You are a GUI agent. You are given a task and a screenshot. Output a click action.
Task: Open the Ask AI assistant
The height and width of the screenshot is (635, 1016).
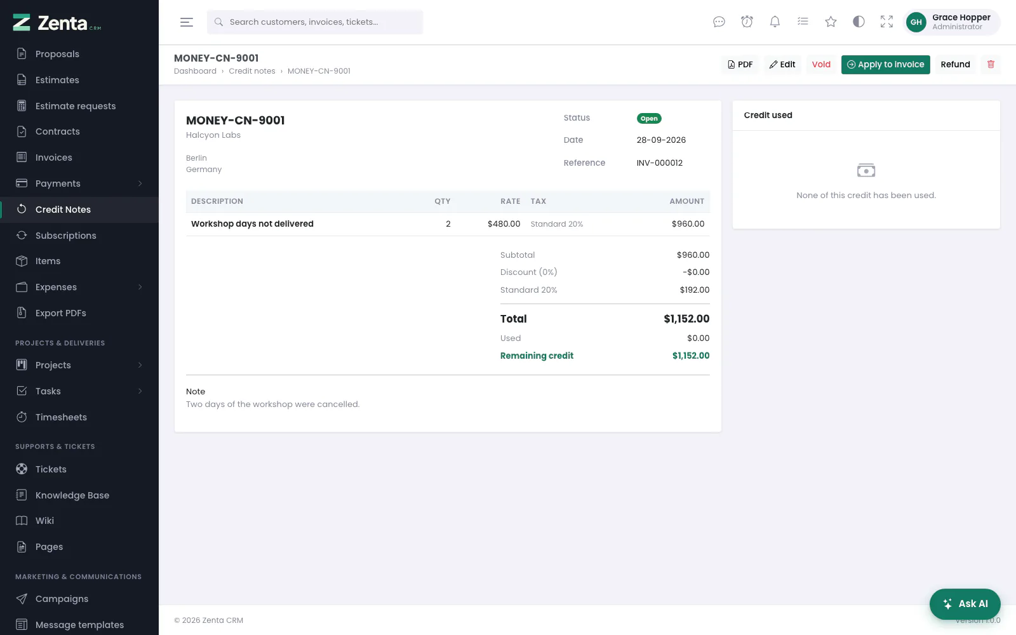tap(965, 604)
